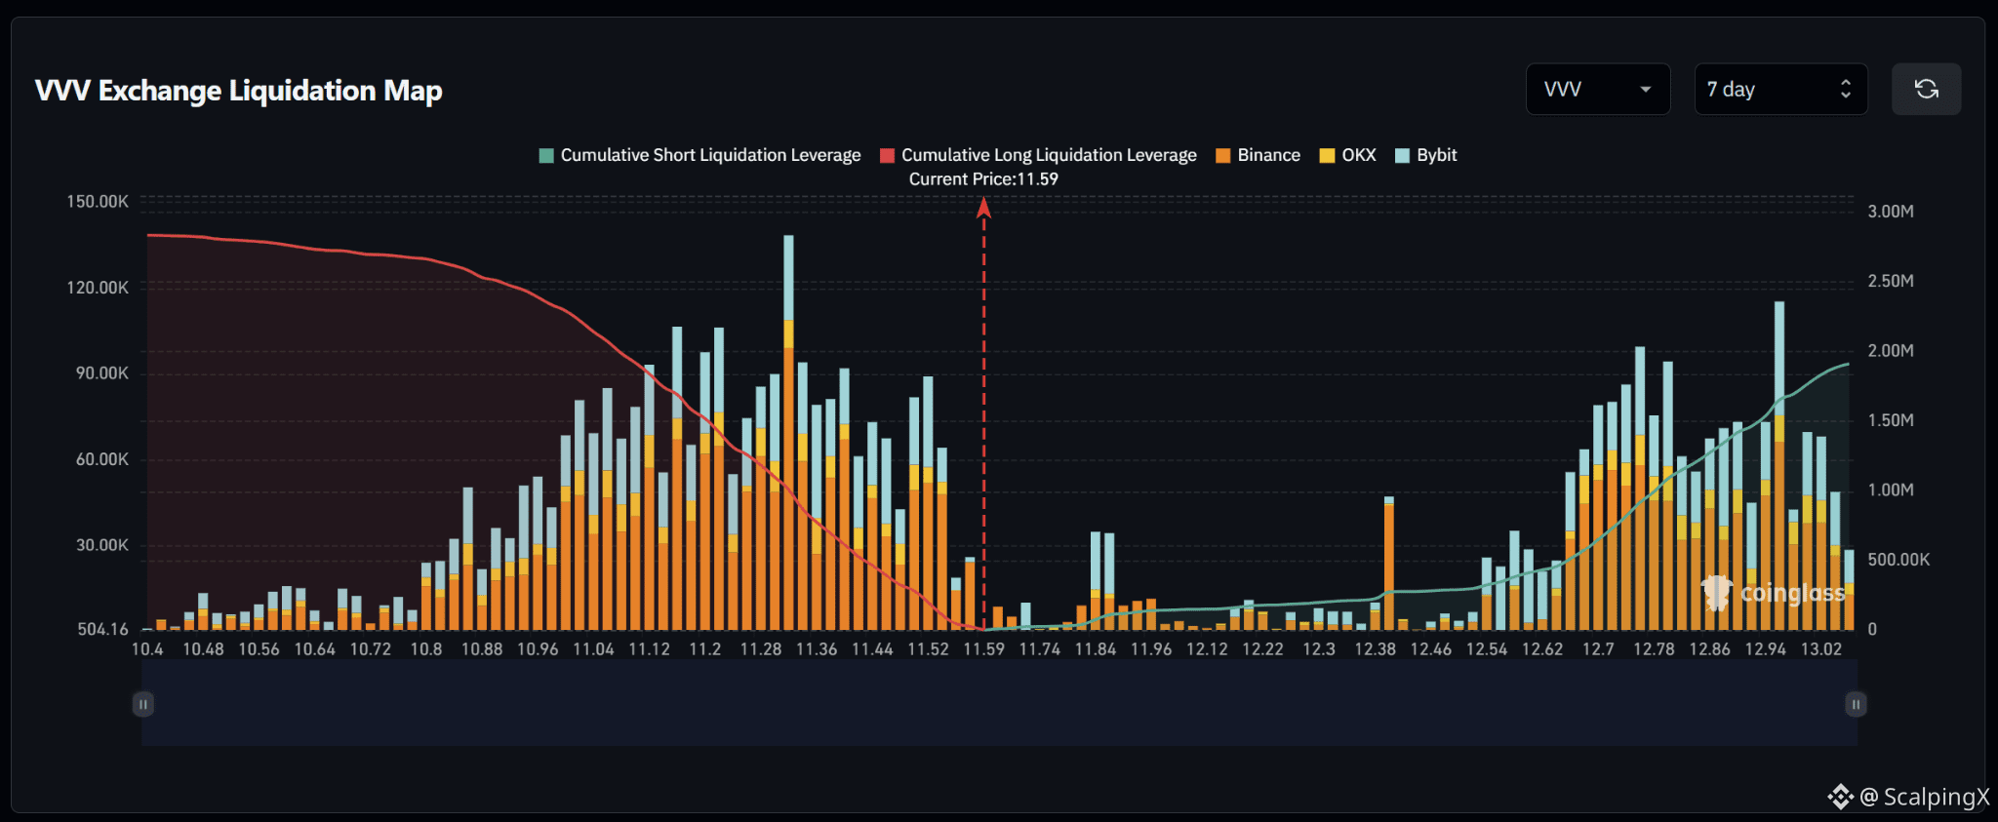The width and height of the screenshot is (1998, 822).
Task: Toggle the Binance legend series
Action: [1258, 155]
